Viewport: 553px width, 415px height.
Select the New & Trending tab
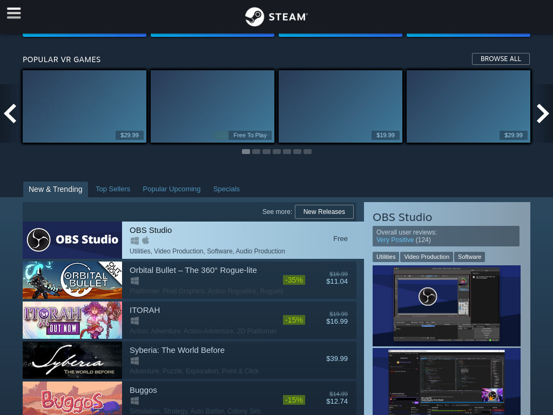coord(56,189)
